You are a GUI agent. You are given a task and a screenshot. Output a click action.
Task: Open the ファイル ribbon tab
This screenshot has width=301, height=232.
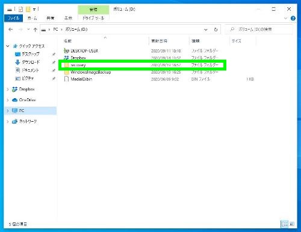(x=13, y=18)
